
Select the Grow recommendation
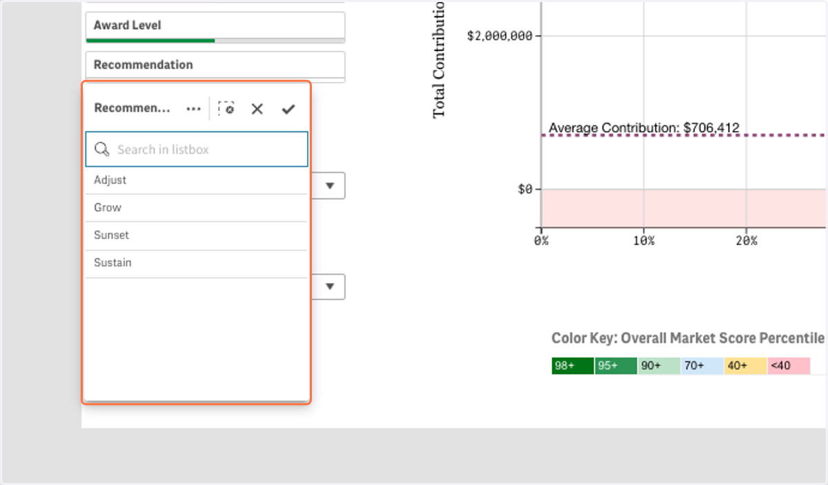197,208
